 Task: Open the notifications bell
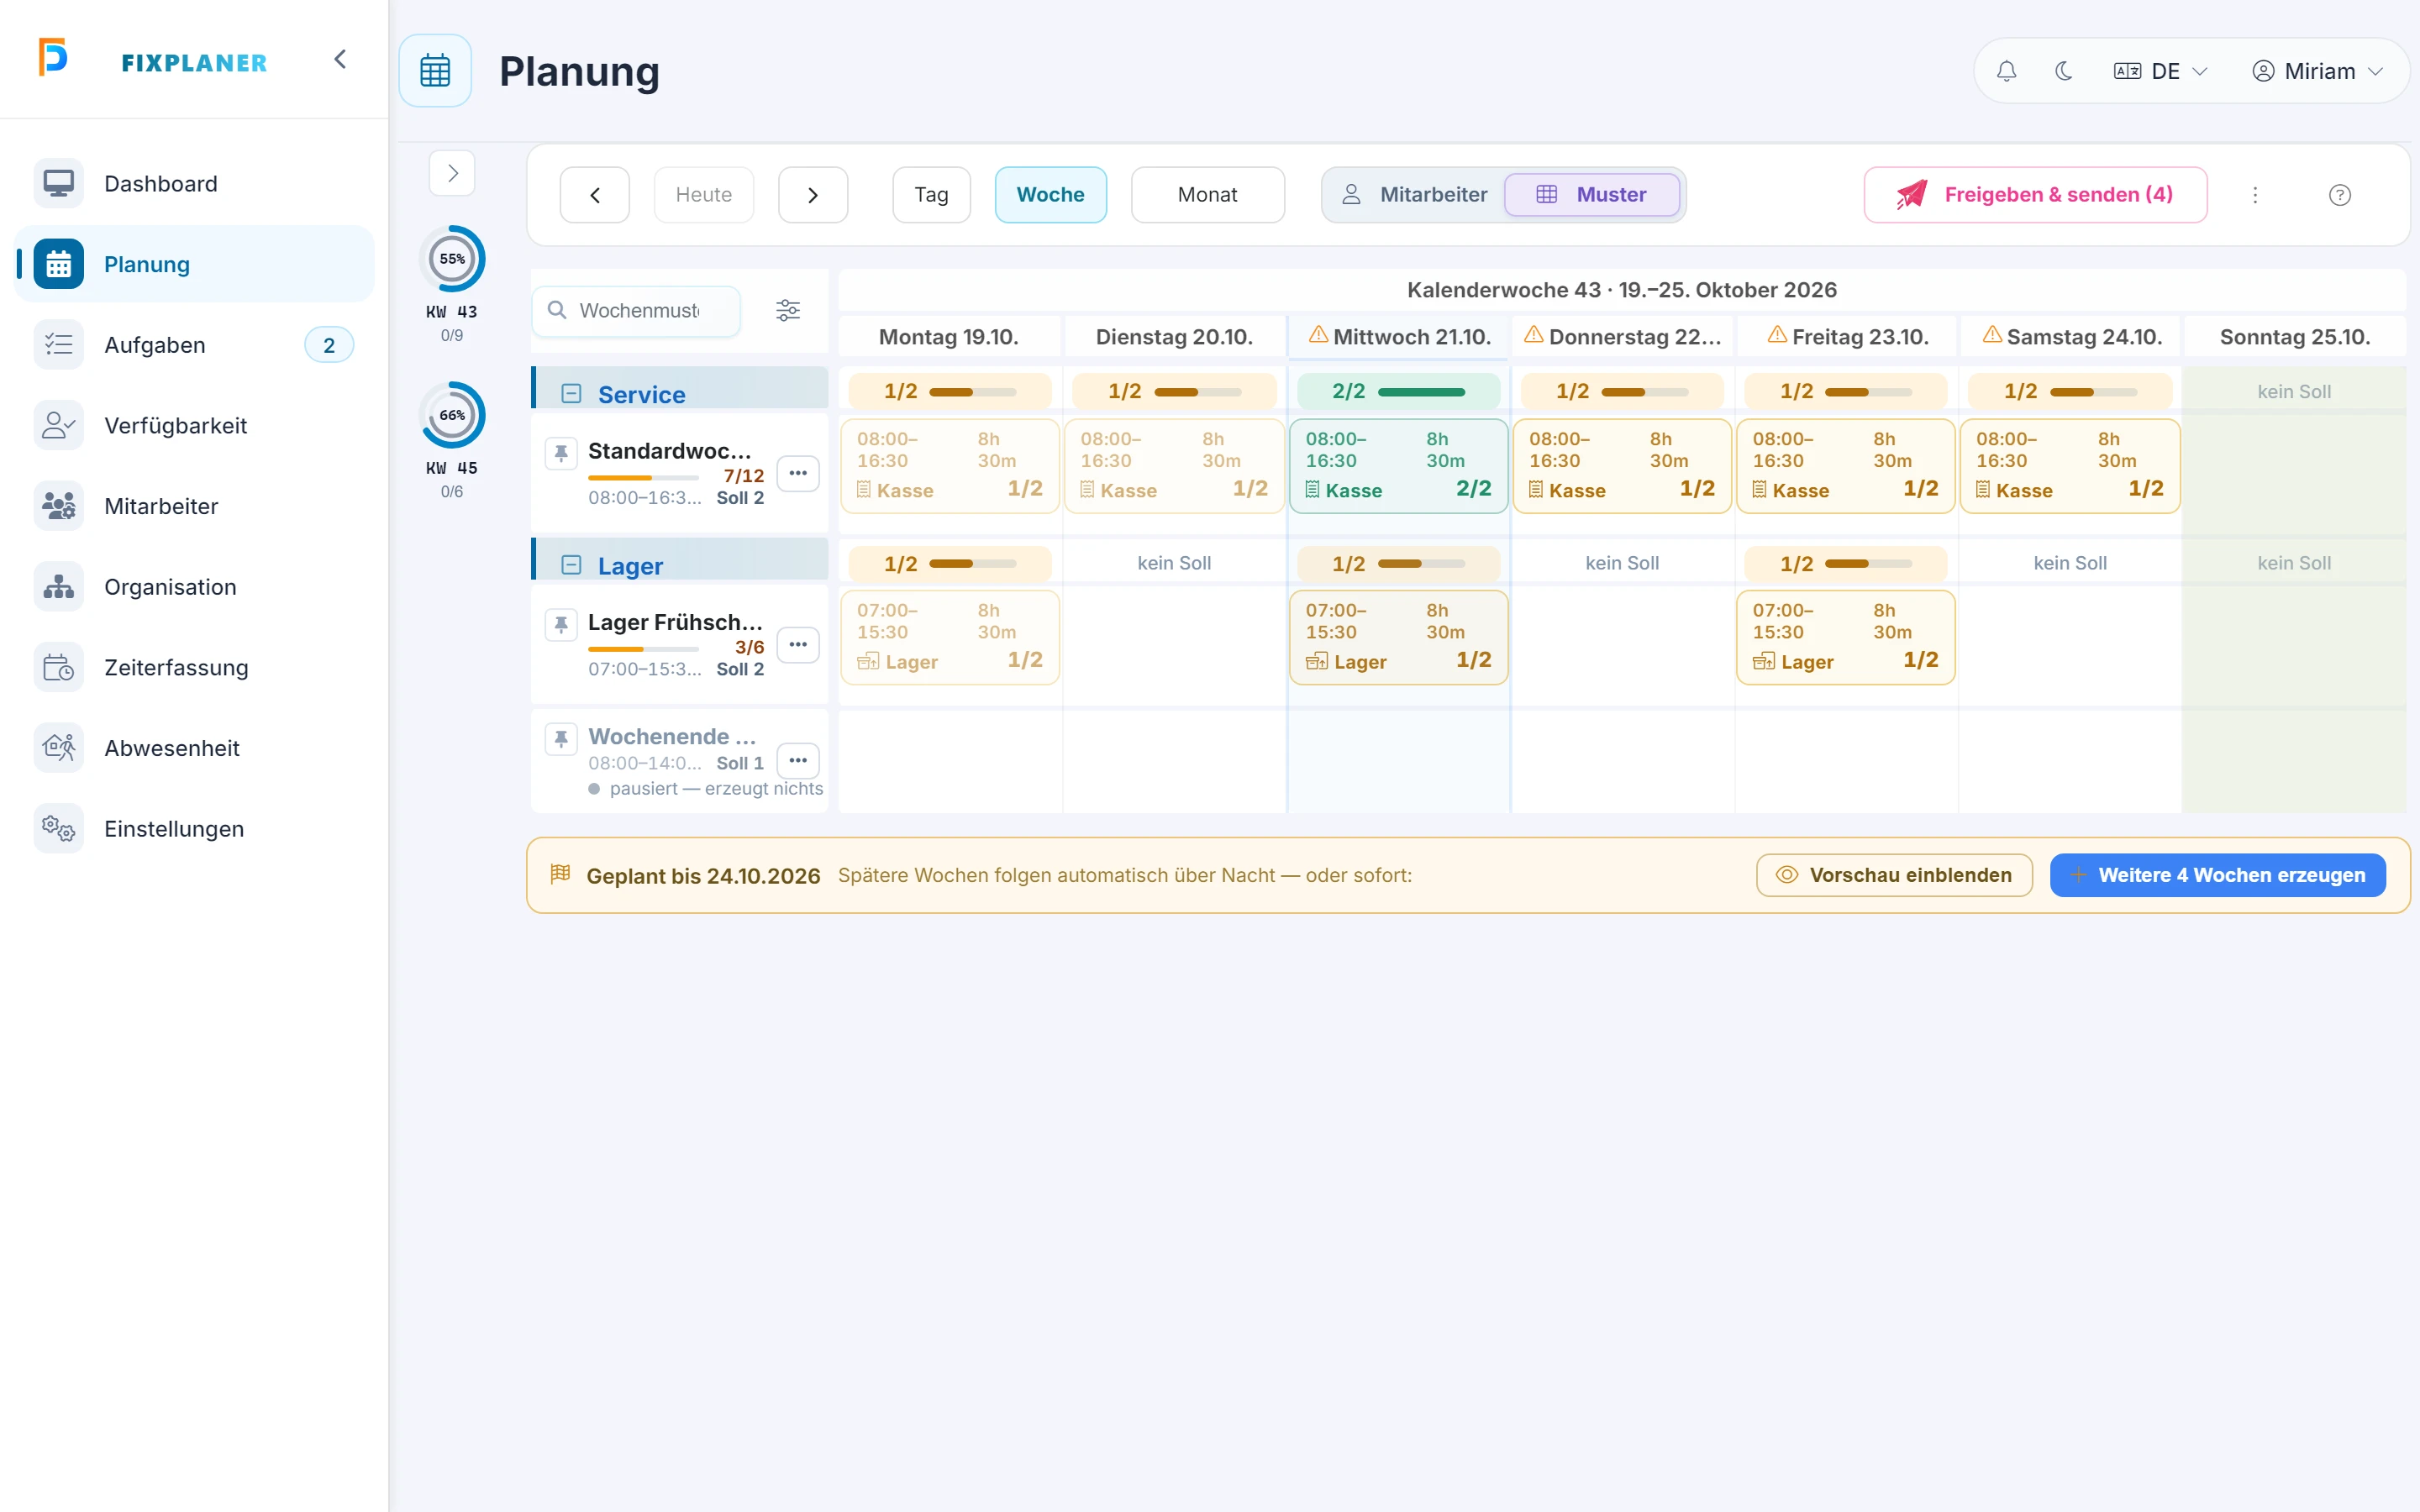pos(2006,71)
